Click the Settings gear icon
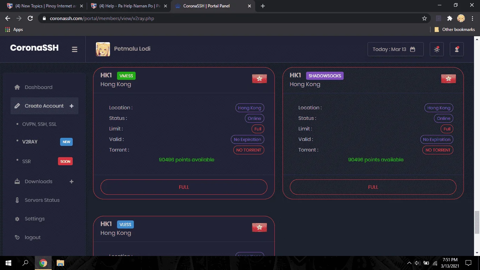 [17, 219]
